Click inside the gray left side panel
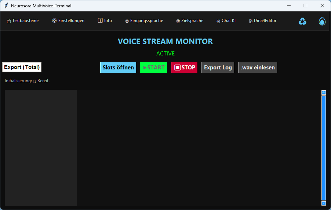Screen dimensions: 331x210 click(x=41, y=148)
